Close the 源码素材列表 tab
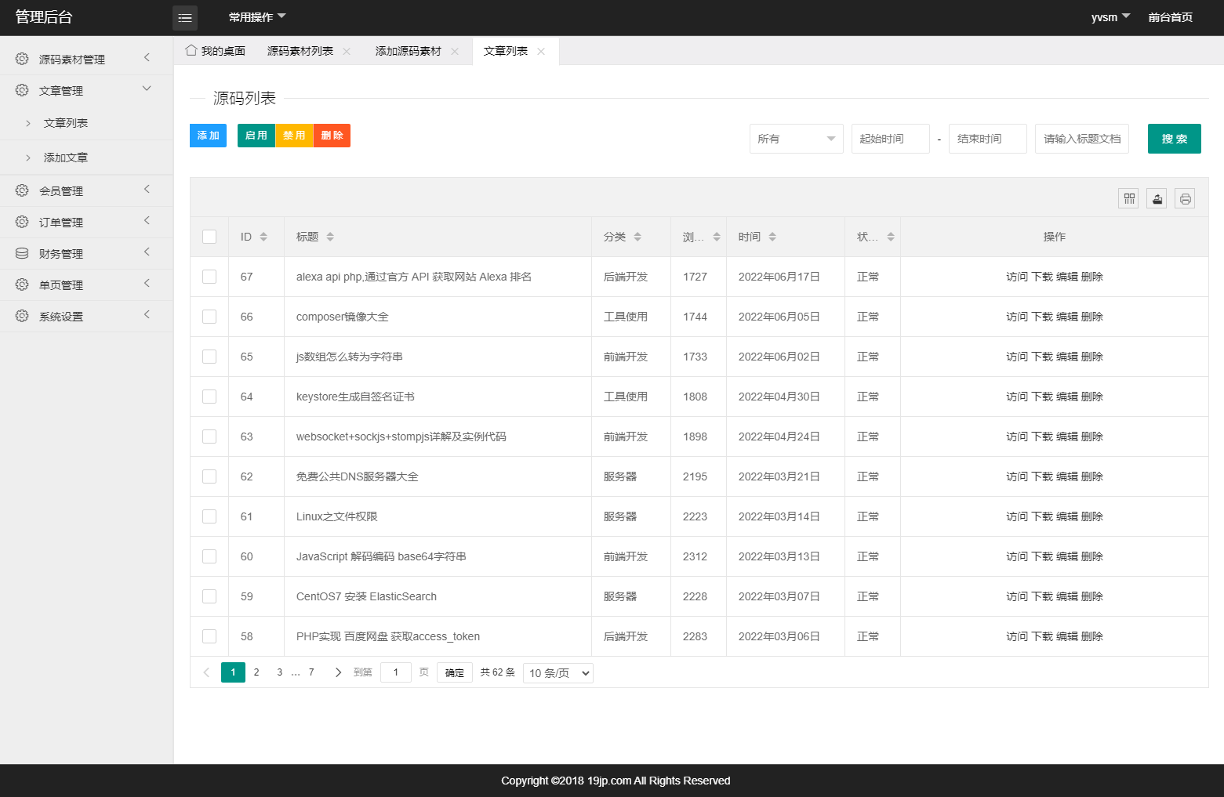1224x797 pixels. (x=347, y=51)
